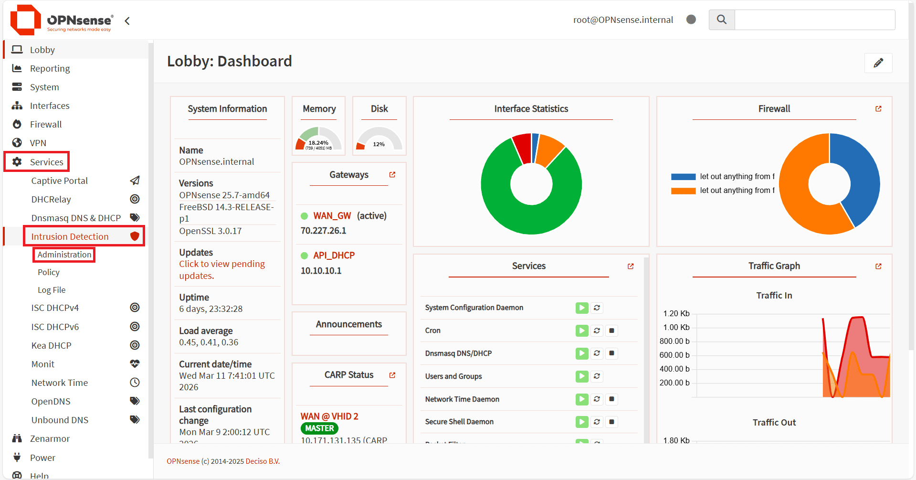Open the Firewall widget external link icon

(x=878, y=109)
